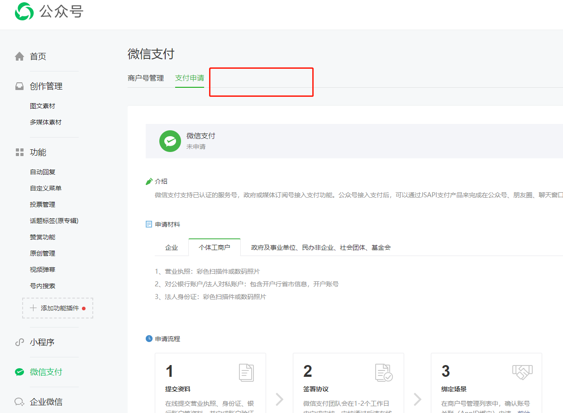Click the document icon beside 申请材料

(149, 224)
